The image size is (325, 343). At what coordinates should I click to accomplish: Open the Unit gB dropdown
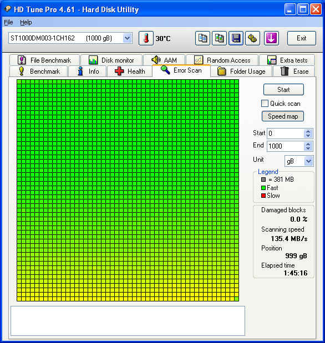pos(308,161)
